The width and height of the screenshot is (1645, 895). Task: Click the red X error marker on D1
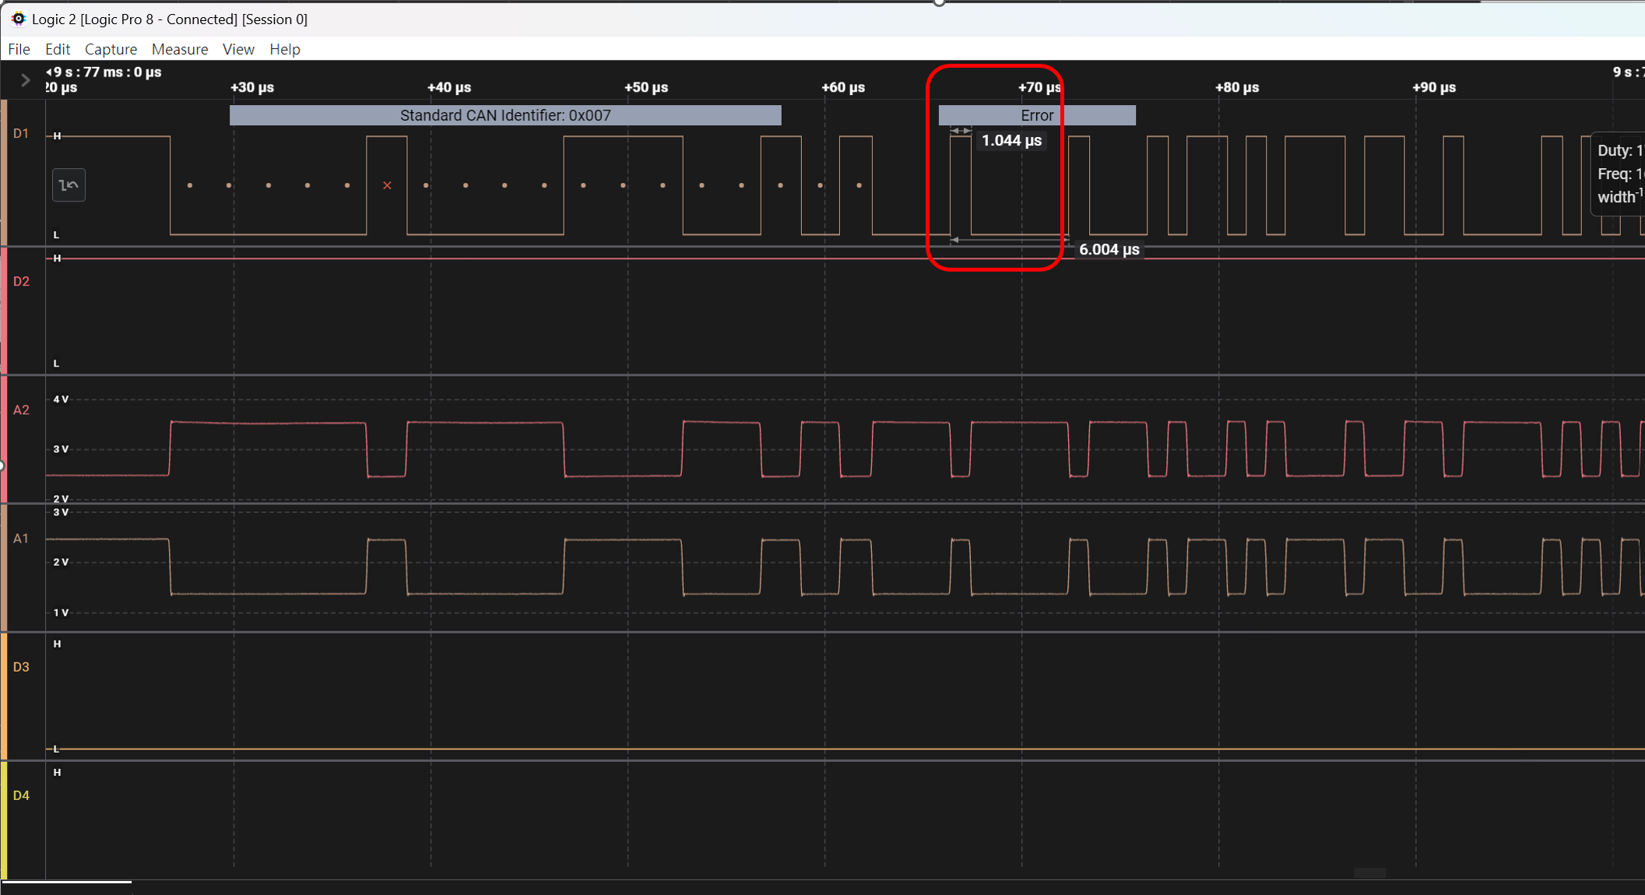(387, 185)
